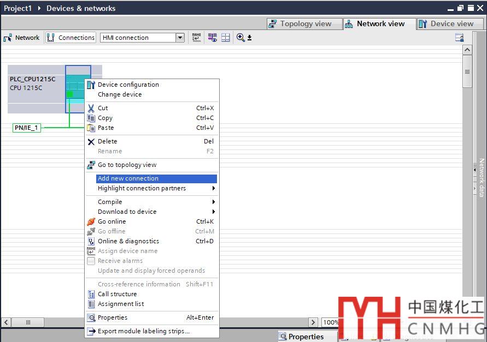Click the assign device name toolbar icon
This screenshot has width=487, height=342.
(197, 38)
